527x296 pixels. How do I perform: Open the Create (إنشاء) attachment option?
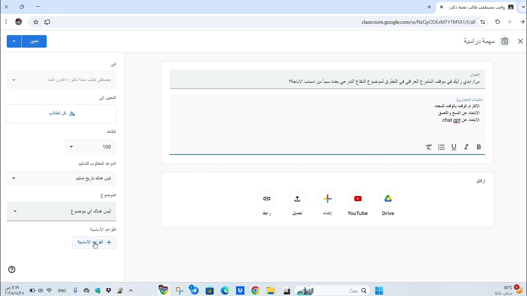click(327, 199)
